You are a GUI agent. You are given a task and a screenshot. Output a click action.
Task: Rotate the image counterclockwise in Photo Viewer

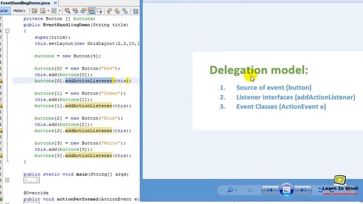coord(320,190)
